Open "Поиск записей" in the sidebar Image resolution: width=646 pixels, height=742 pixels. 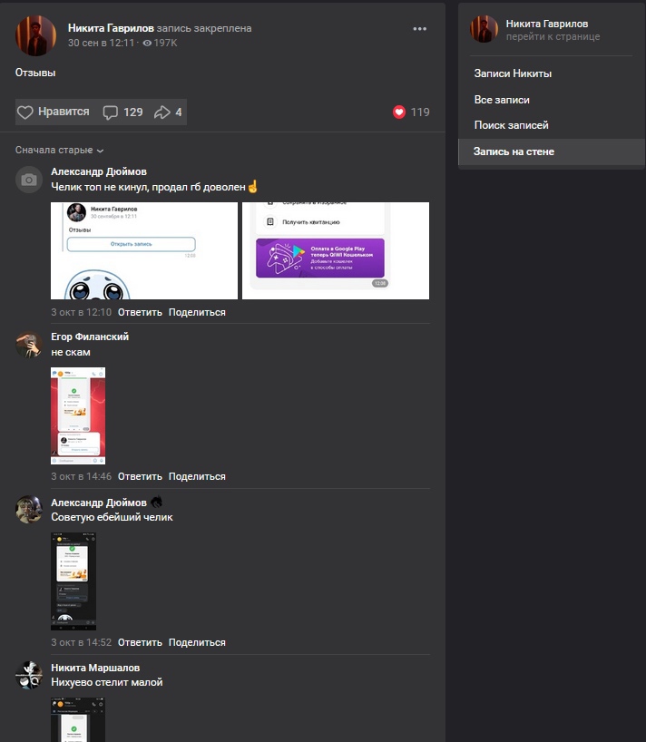tap(511, 125)
